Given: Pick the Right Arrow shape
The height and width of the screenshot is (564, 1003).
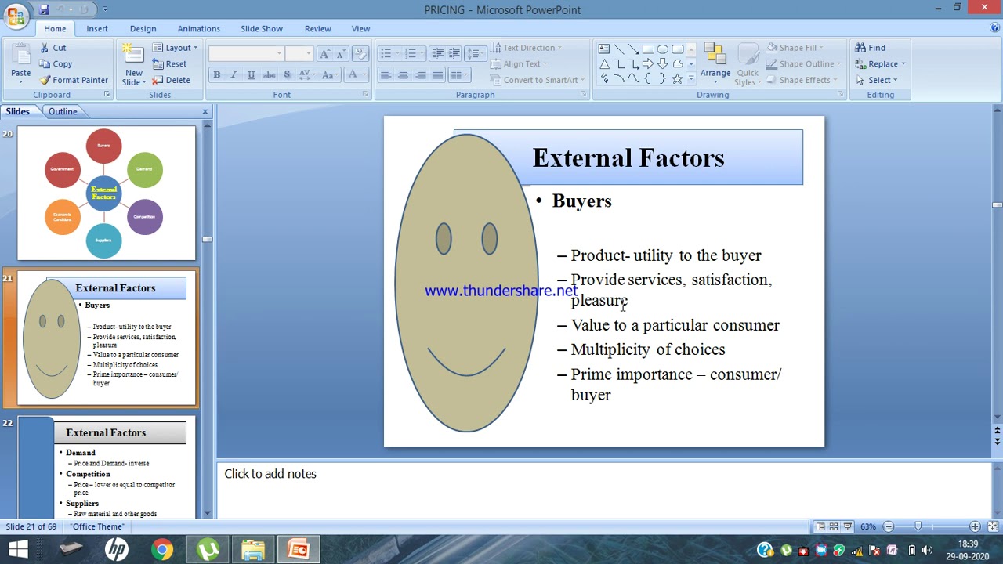Looking at the screenshot, I should click(648, 63).
